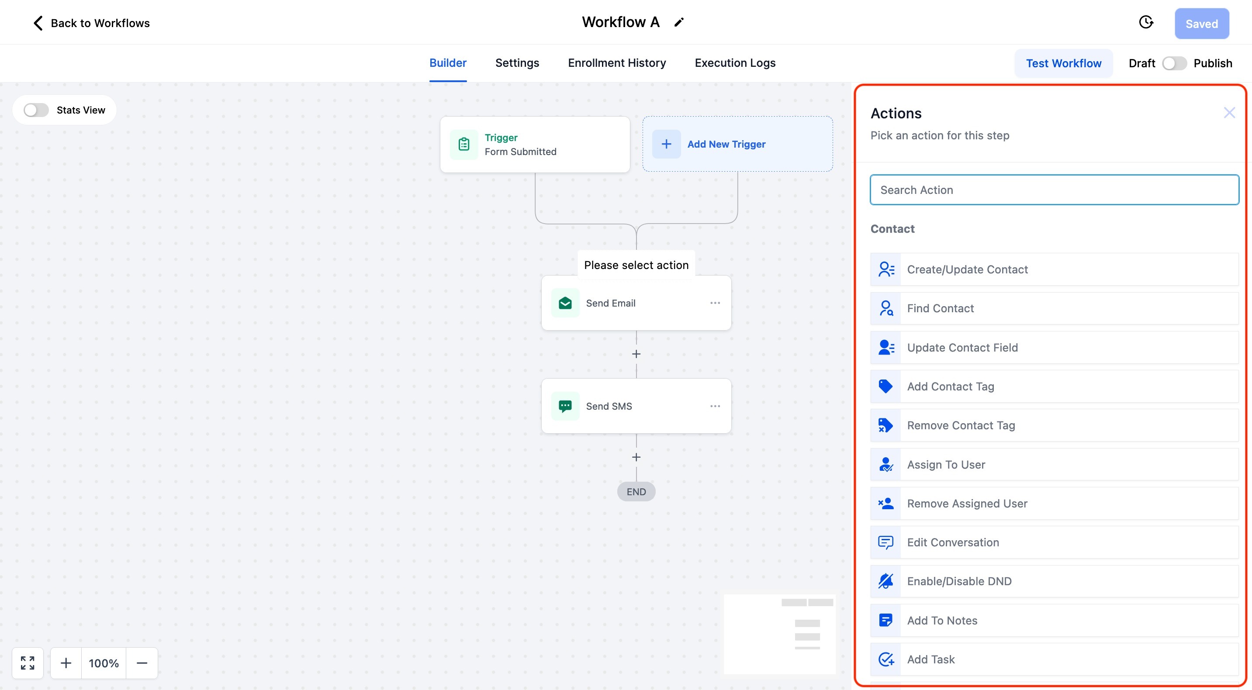Toggle the Draft/Publish switch

[1174, 64]
